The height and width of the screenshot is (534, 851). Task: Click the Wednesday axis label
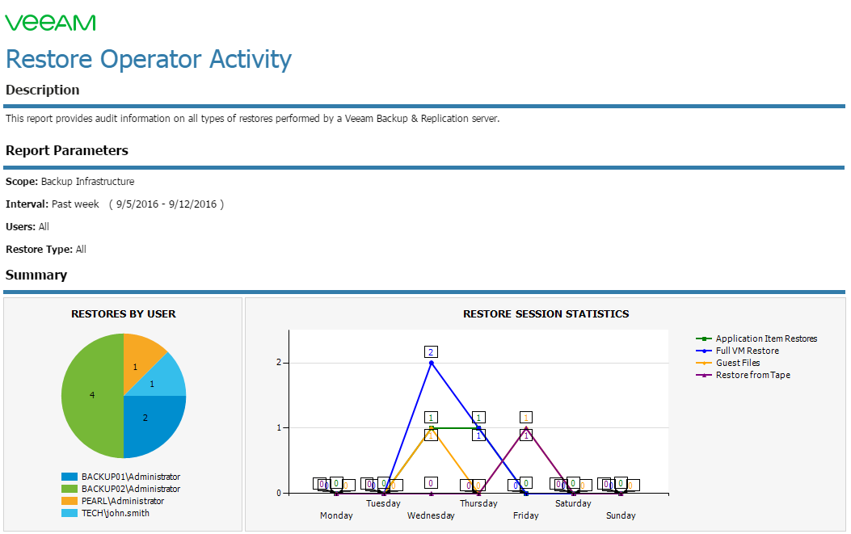[x=431, y=515]
